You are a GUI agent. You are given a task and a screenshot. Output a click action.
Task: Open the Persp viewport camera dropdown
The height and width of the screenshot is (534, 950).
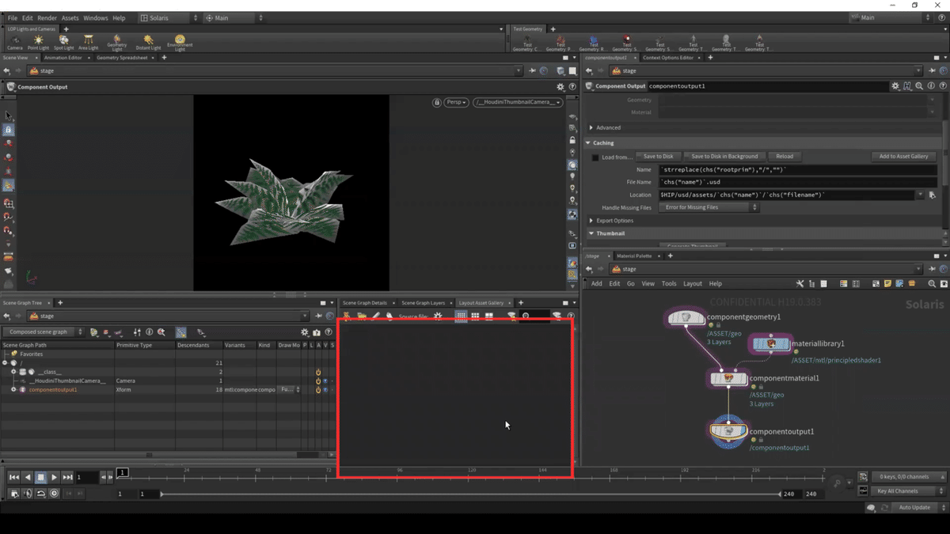[456, 103]
